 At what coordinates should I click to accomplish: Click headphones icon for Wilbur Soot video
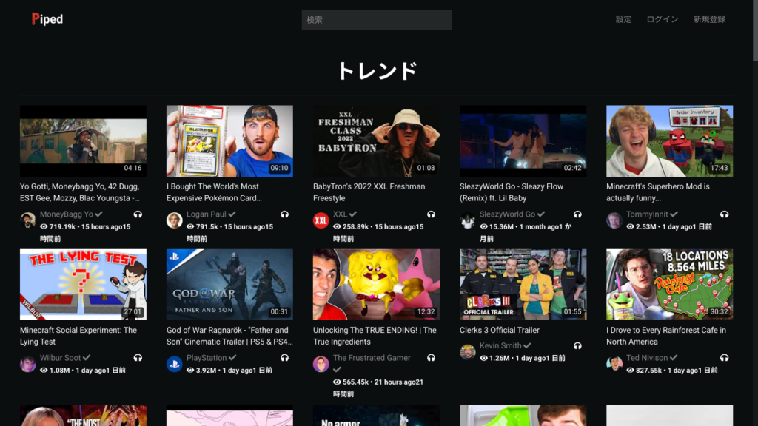point(138,358)
